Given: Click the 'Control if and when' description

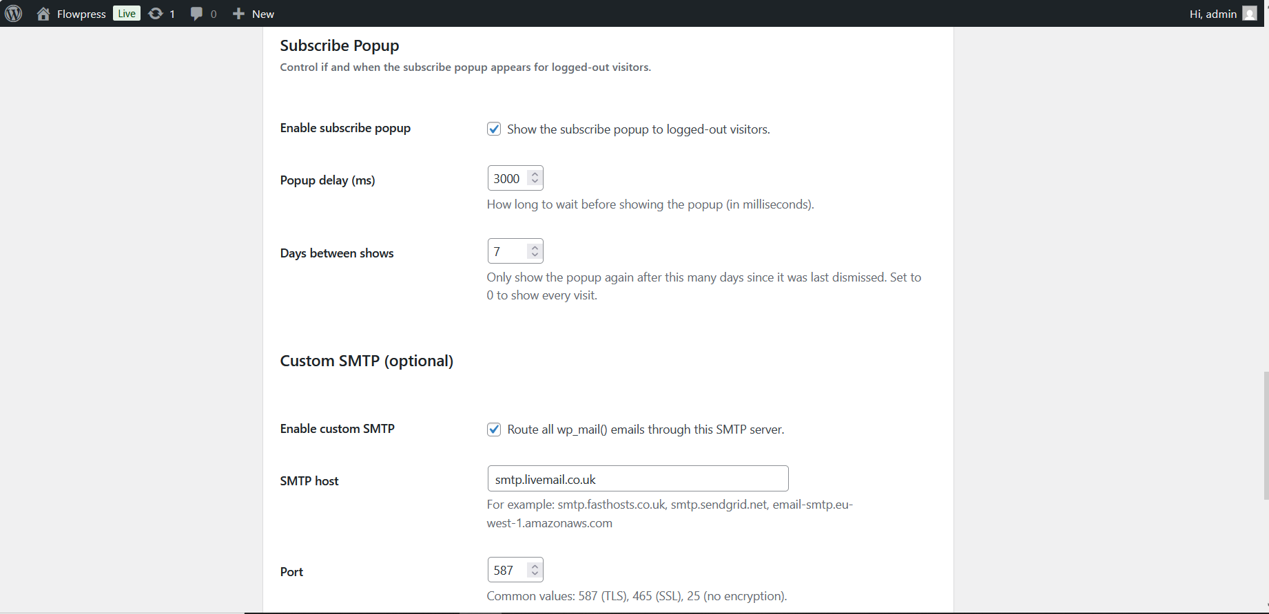Looking at the screenshot, I should click(x=466, y=67).
